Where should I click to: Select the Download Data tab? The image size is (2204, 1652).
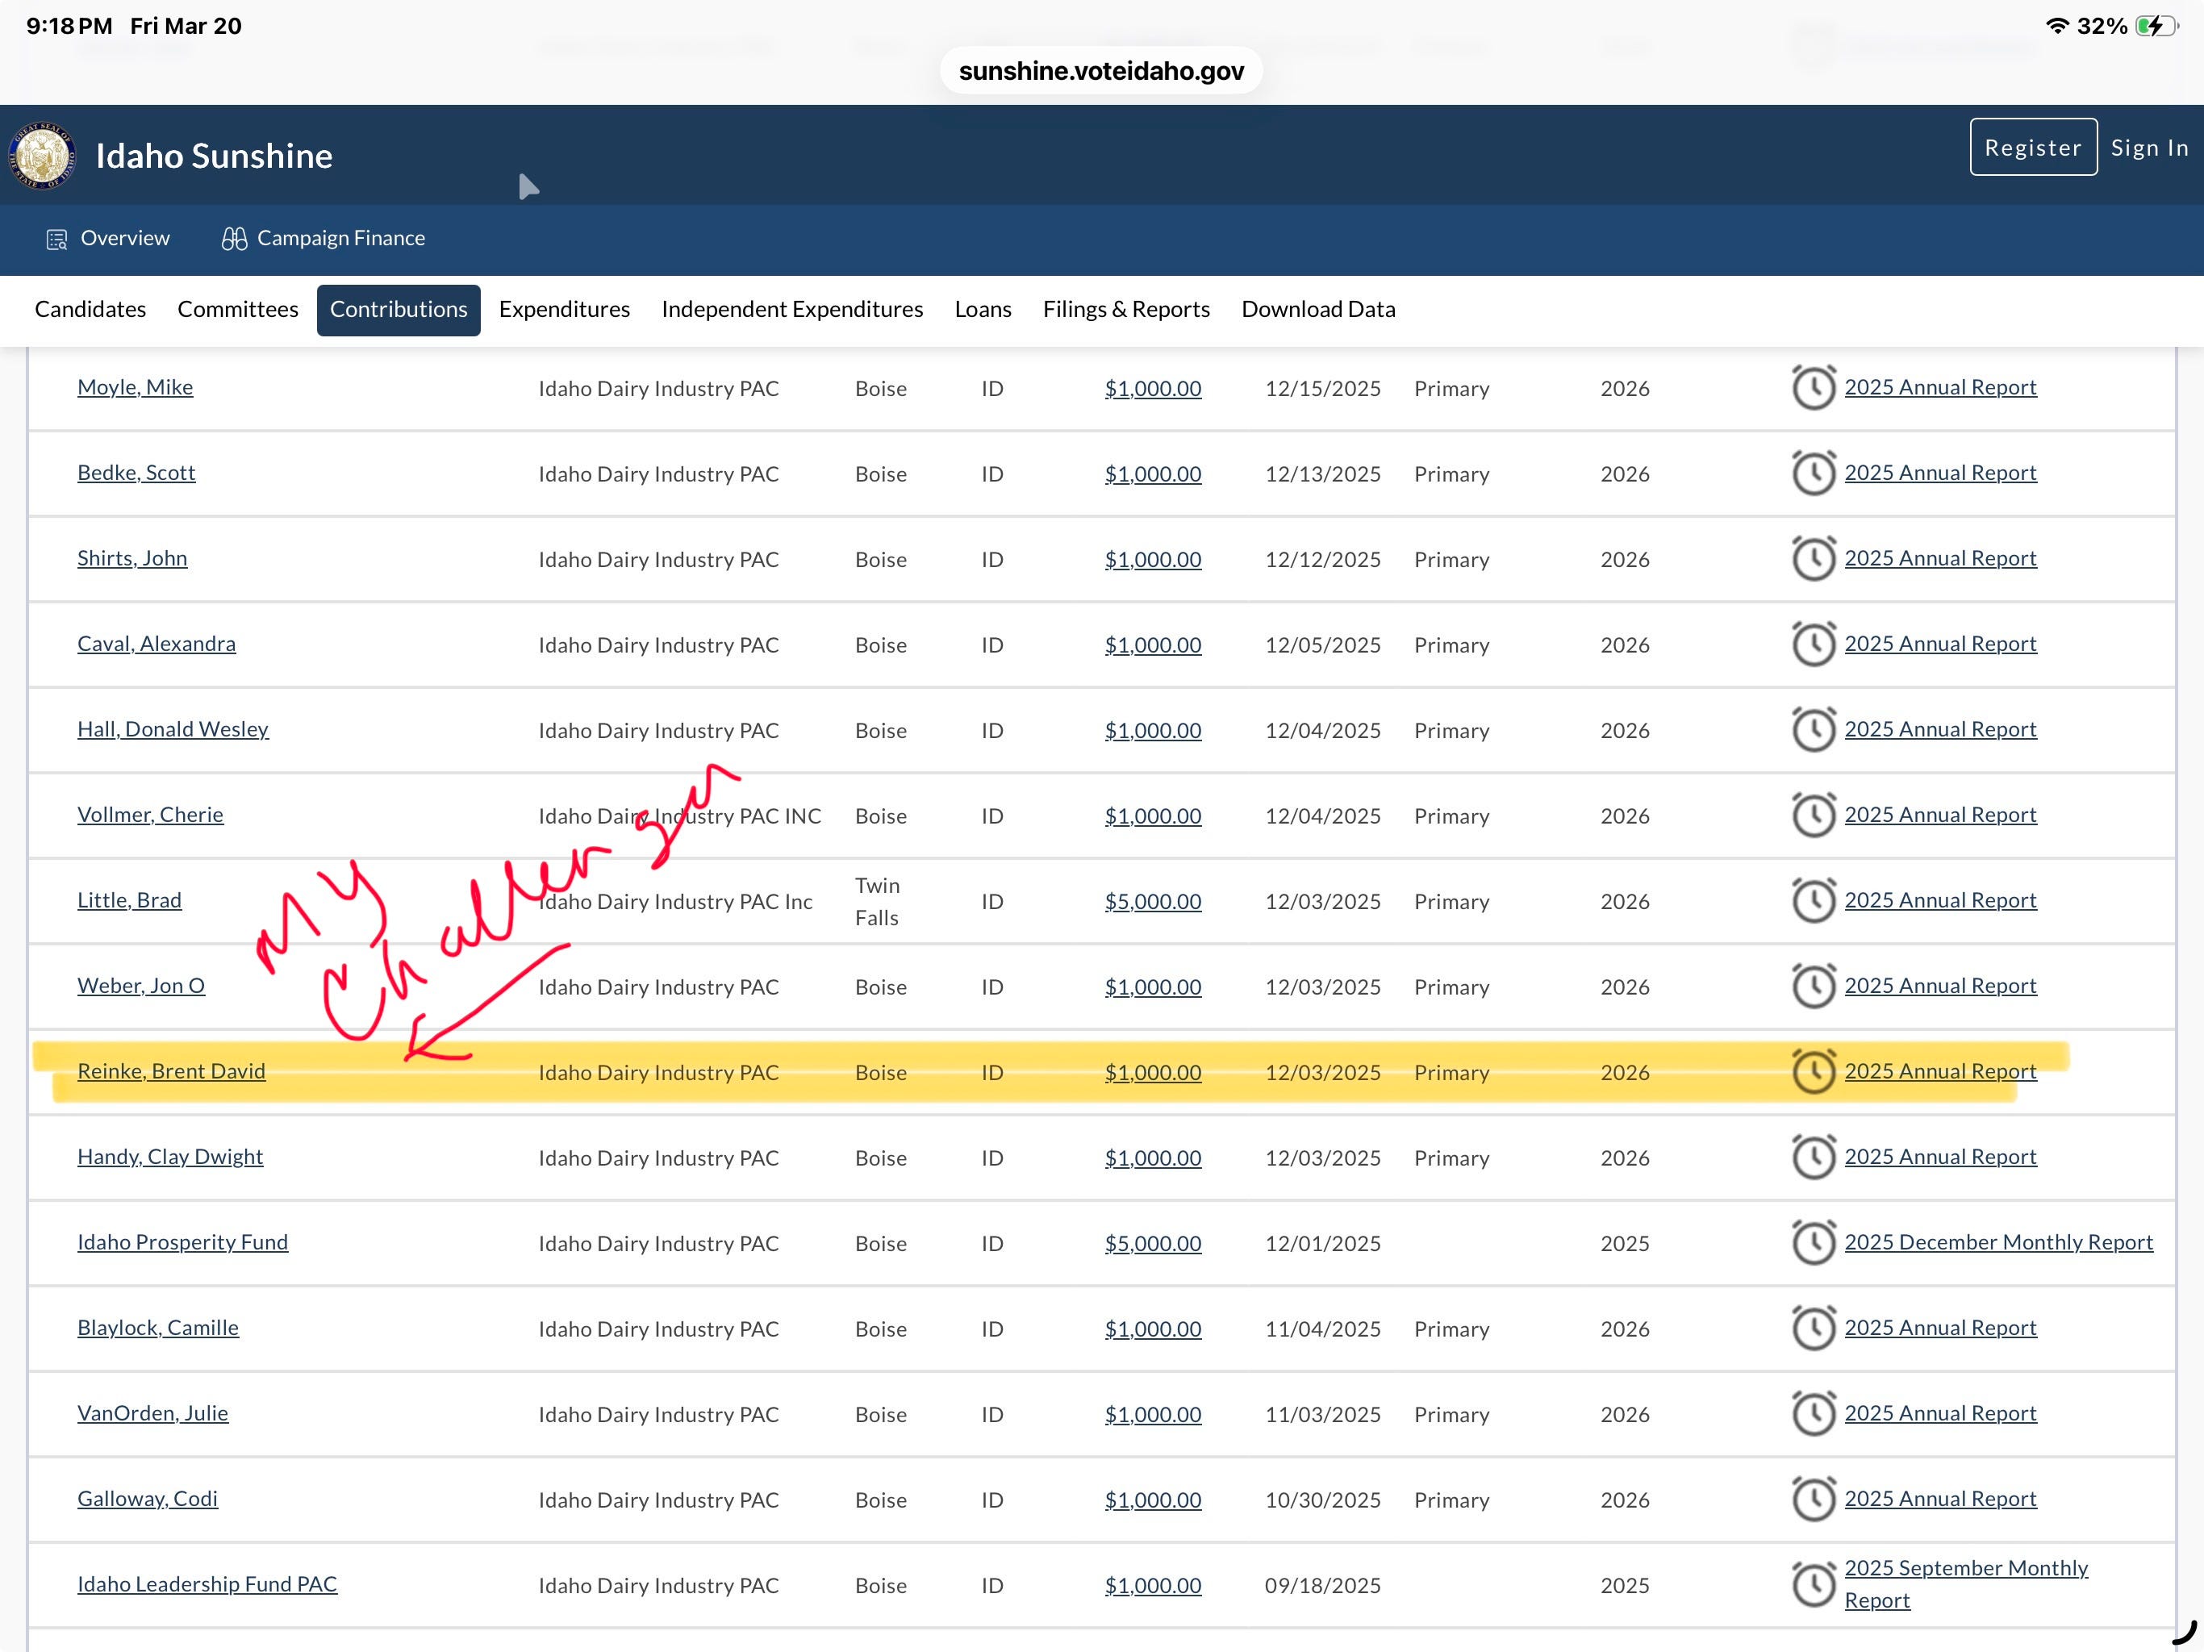(1318, 310)
